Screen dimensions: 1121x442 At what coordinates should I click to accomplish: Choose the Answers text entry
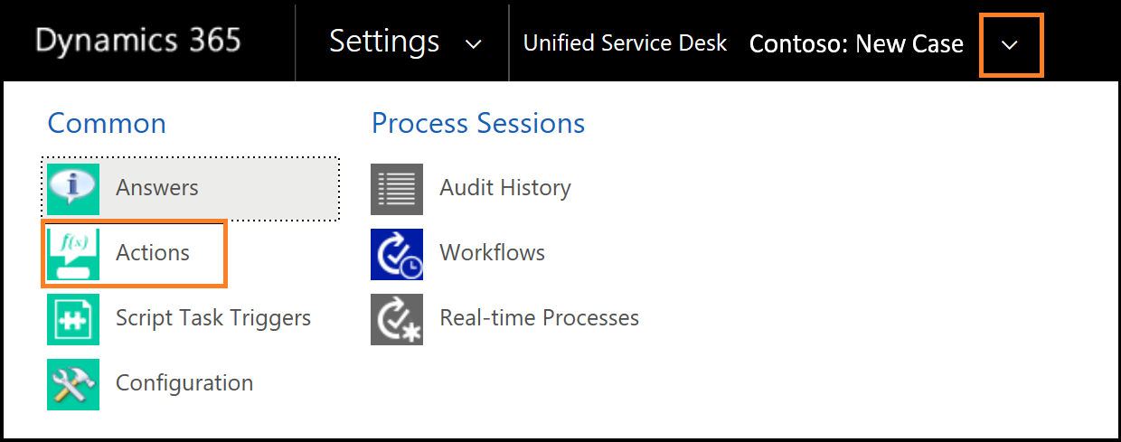coord(157,188)
